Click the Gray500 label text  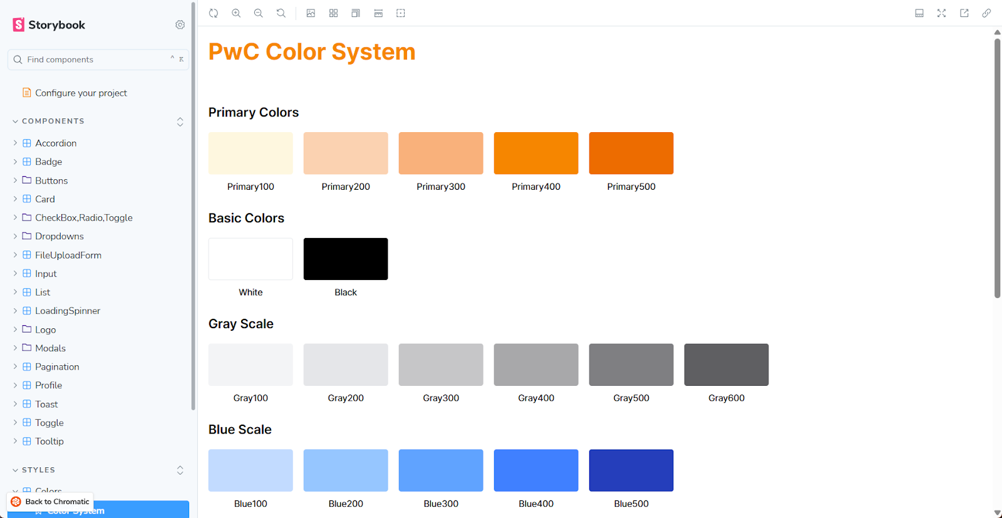coord(631,398)
